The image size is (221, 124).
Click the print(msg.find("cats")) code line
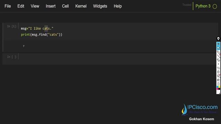41,35
